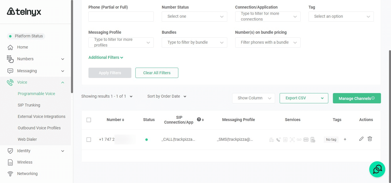Click the emergency services ambulance icon
The image size is (391, 183).
[x=271, y=140]
